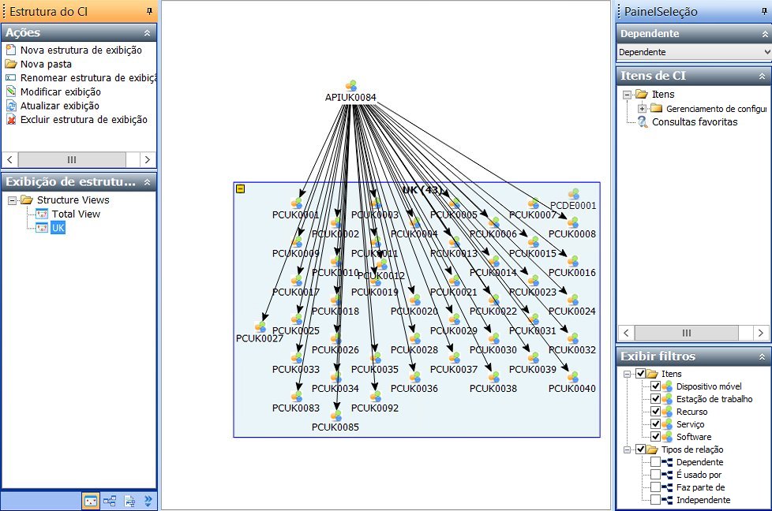Uncheck the Tipos de relação checkbox

640,449
